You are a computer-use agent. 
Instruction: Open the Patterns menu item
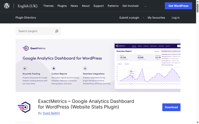[113, 6]
